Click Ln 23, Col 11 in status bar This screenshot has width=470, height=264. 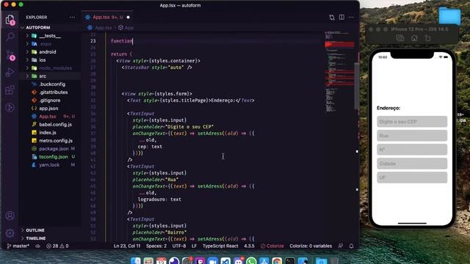[x=127, y=246]
